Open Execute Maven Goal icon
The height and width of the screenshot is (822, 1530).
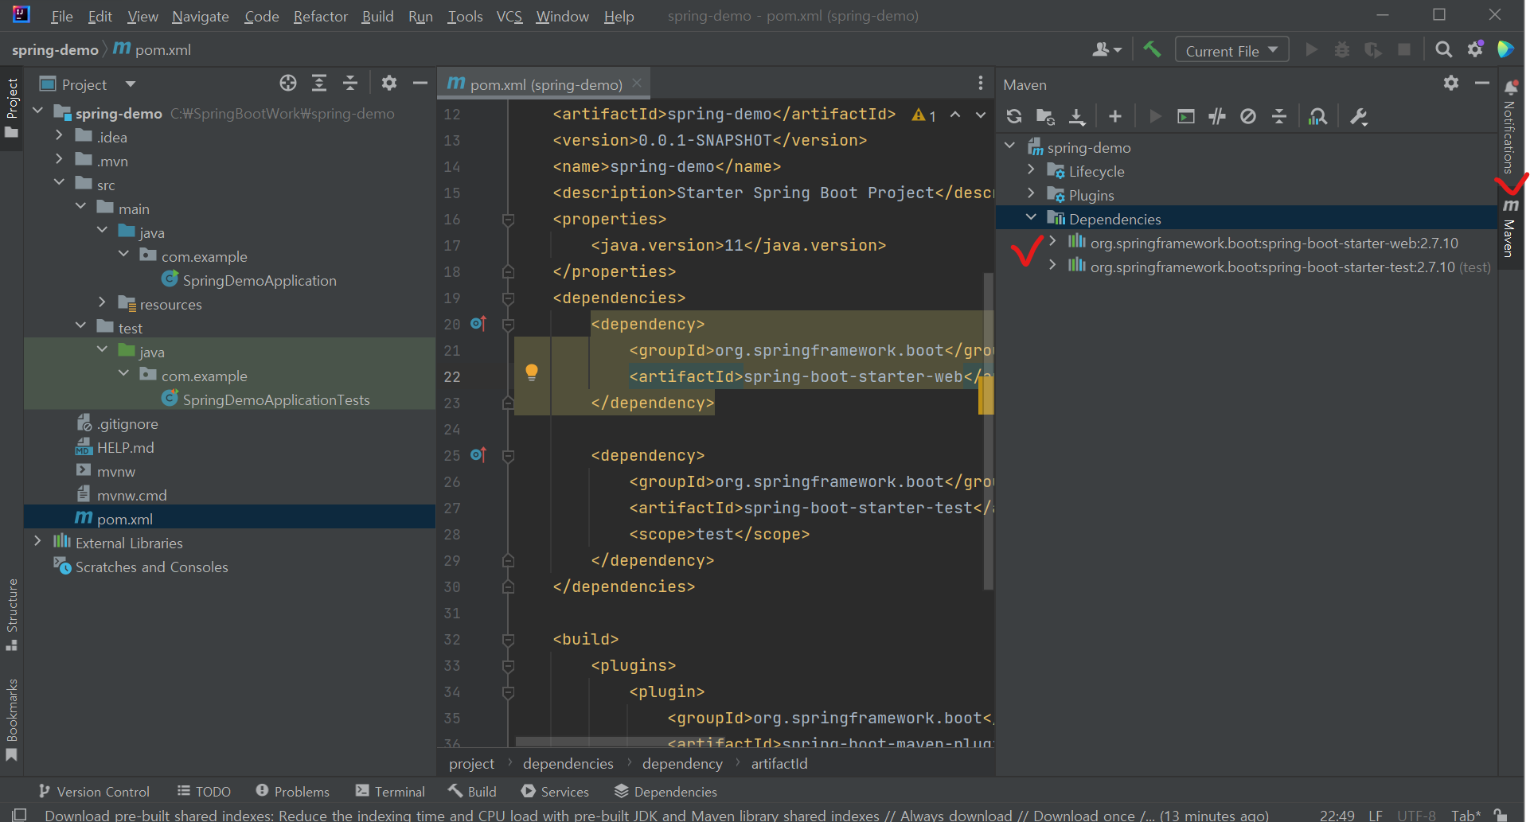tap(1186, 116)
